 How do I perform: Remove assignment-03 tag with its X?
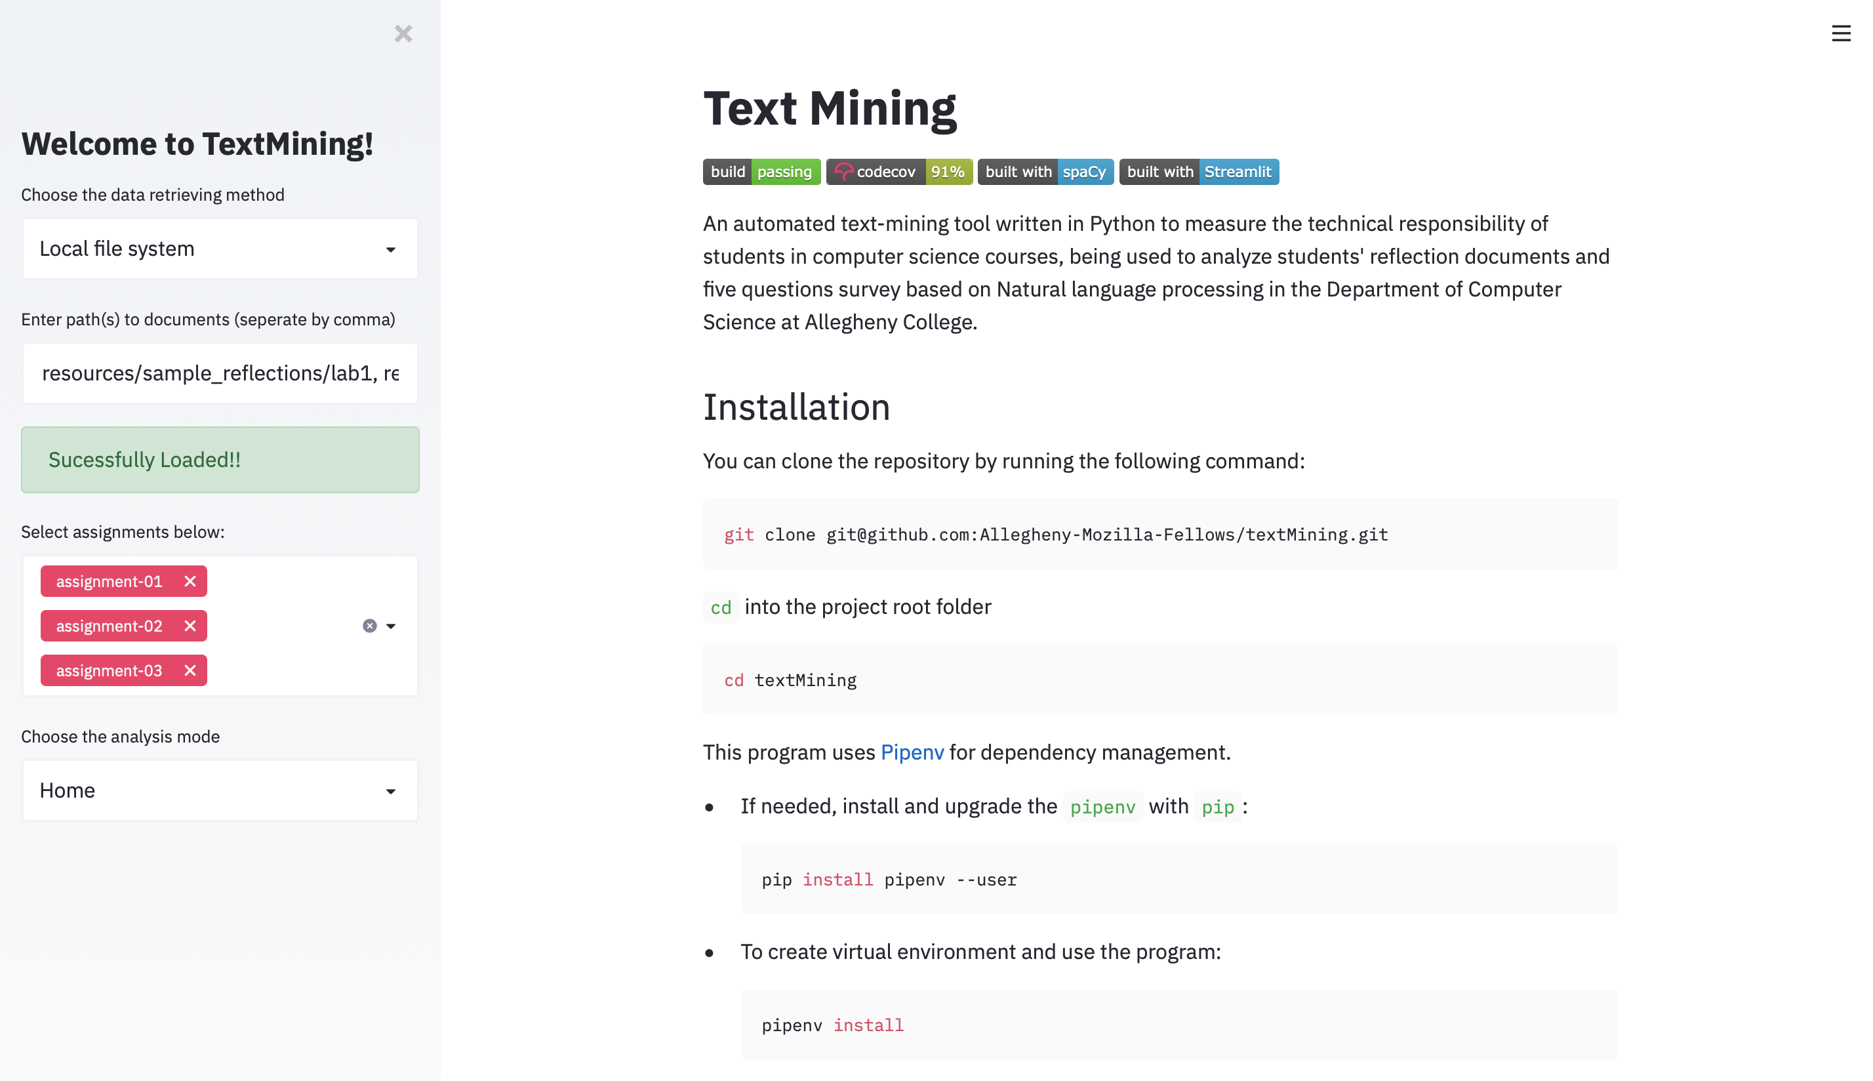click(x=190, y=670)
